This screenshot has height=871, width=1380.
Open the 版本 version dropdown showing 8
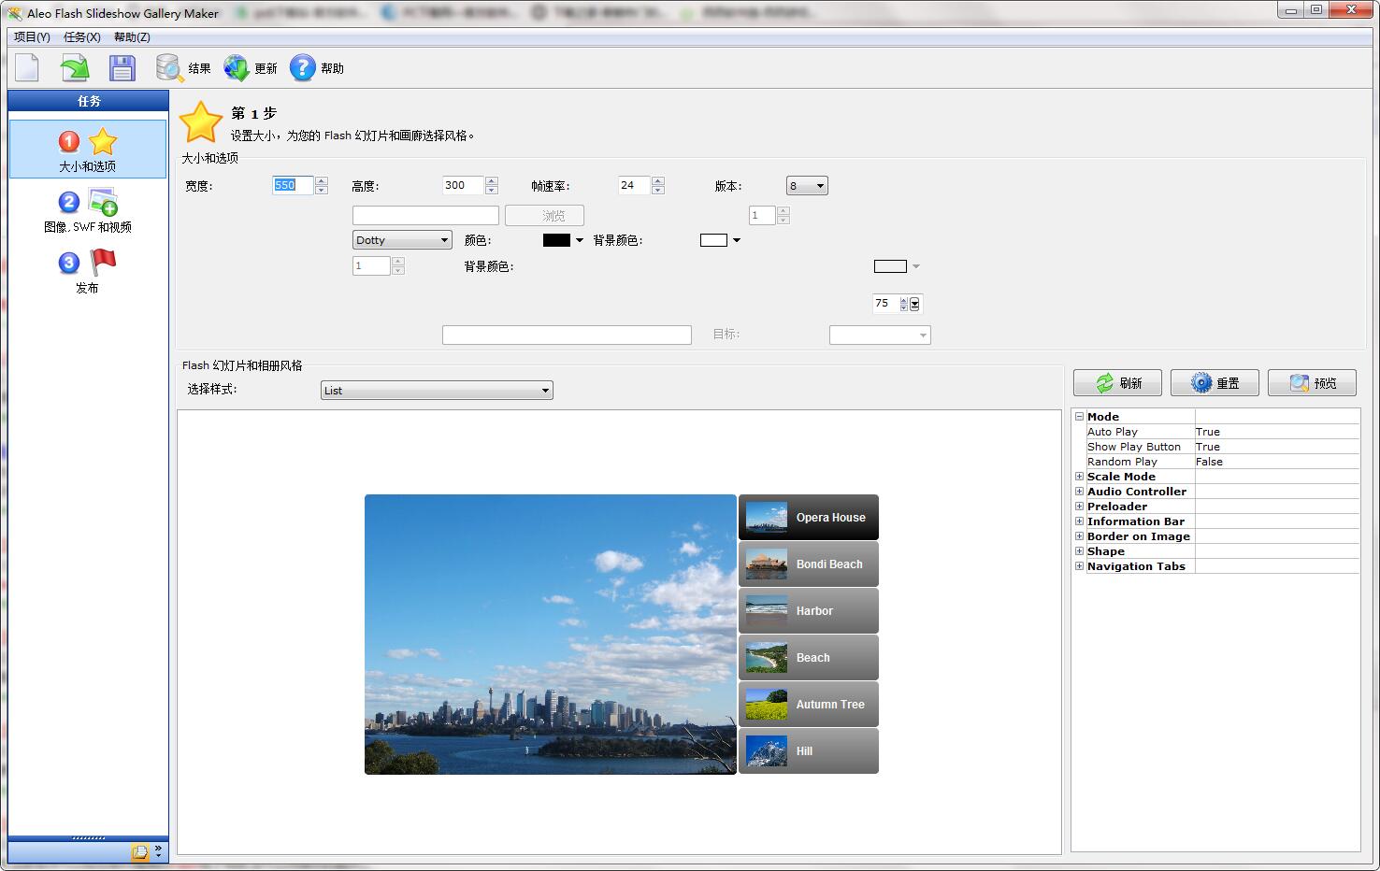pos(807,186)
